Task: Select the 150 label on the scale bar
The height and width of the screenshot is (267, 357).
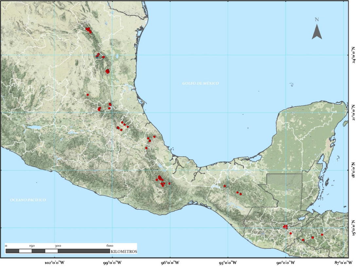Action: [32, 246]
